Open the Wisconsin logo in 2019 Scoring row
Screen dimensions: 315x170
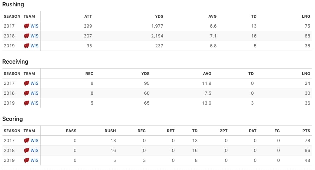click(x=26, y=160)
